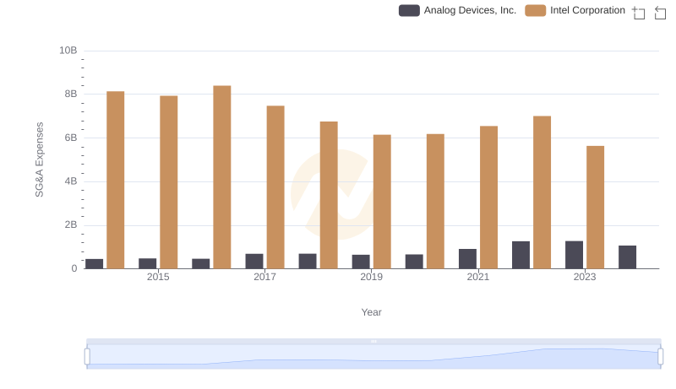Screen dimensions: 676x389
Task: Click Intel bar above 2021 label
Action: pos(489,197)
